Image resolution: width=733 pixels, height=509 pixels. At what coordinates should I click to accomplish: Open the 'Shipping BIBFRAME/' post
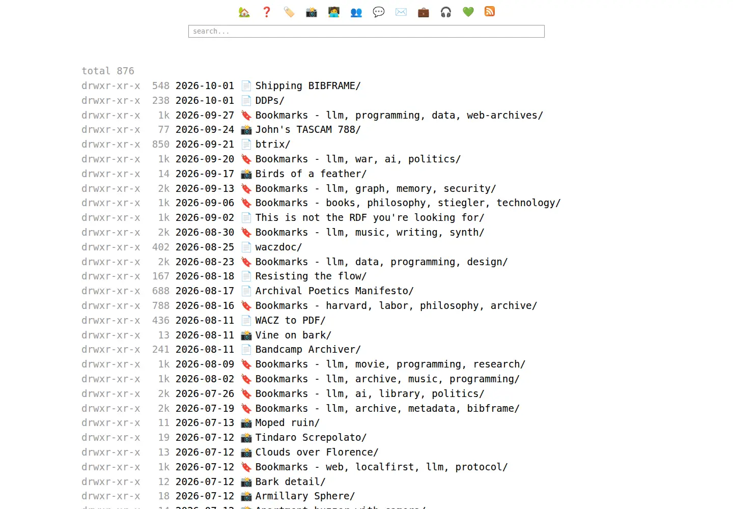coord(308,86)
